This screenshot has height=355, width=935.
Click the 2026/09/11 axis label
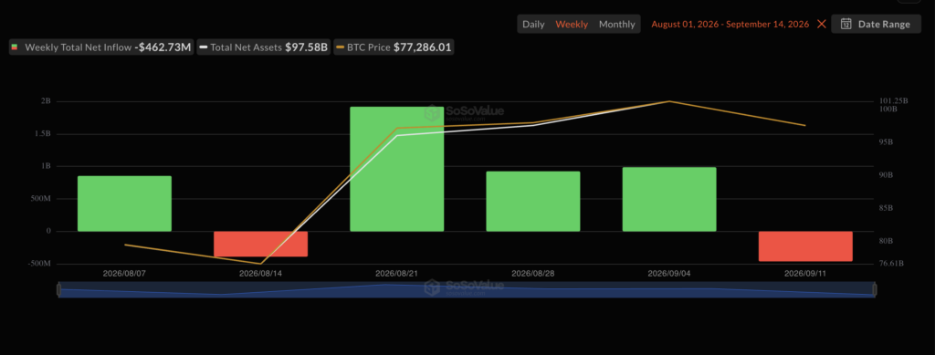point(805,274)
